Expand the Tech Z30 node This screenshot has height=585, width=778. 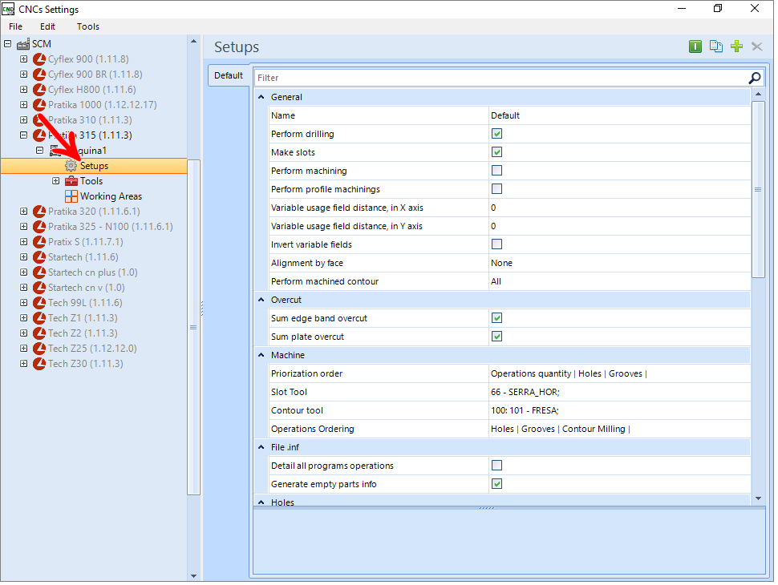(23, 364)
